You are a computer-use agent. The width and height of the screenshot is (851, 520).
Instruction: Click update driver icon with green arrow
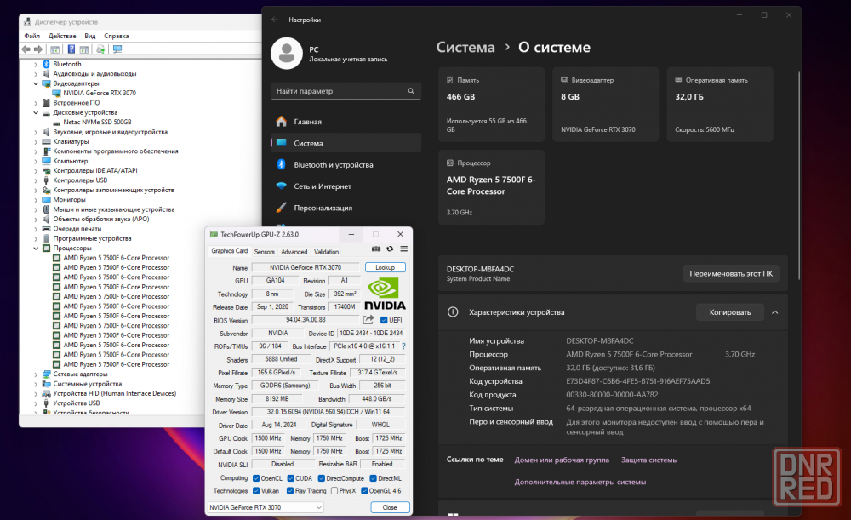[100, 49]
